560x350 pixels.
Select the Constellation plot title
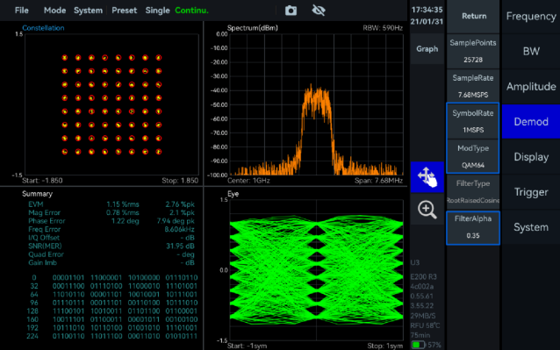pyautogui.click(x=43, y=28)
